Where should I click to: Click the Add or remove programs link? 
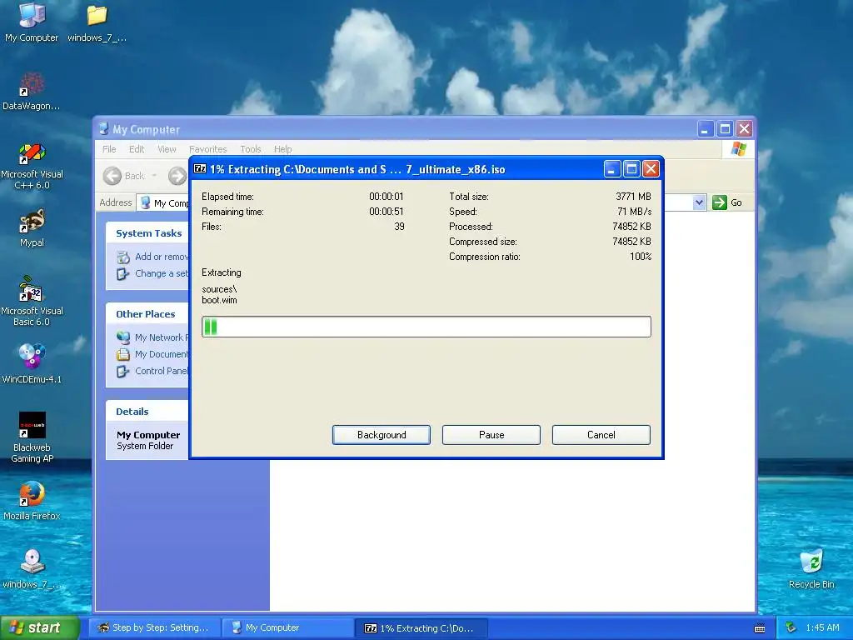162,257
